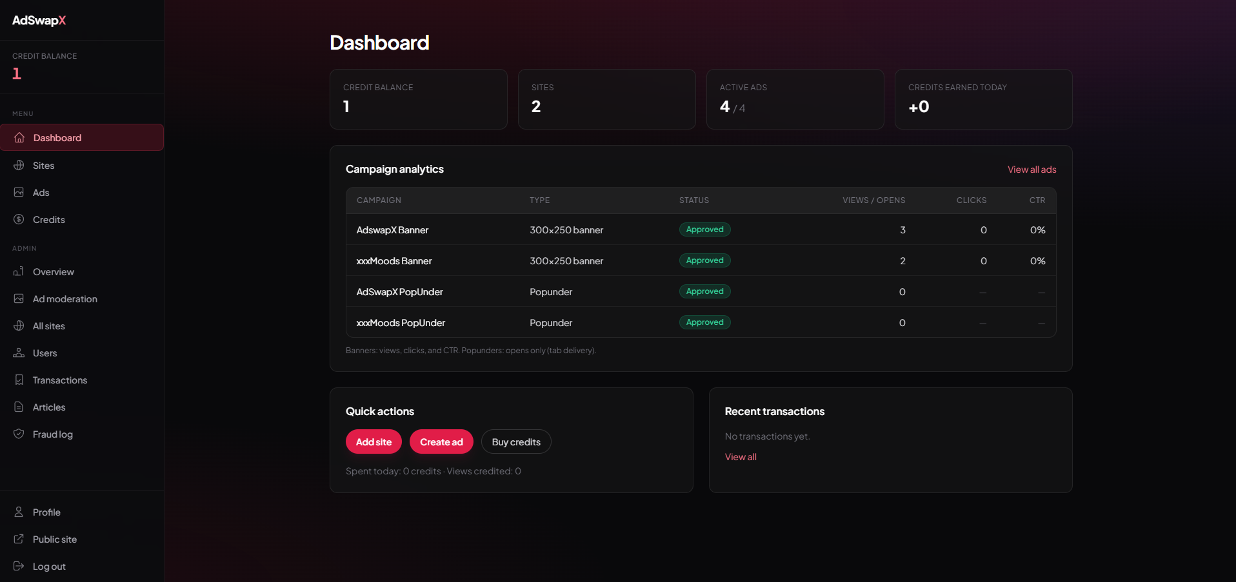This screenshot has width=1236, height=582.
Task: Open the Dashboard menu item
Action: [x=82, y=137]
